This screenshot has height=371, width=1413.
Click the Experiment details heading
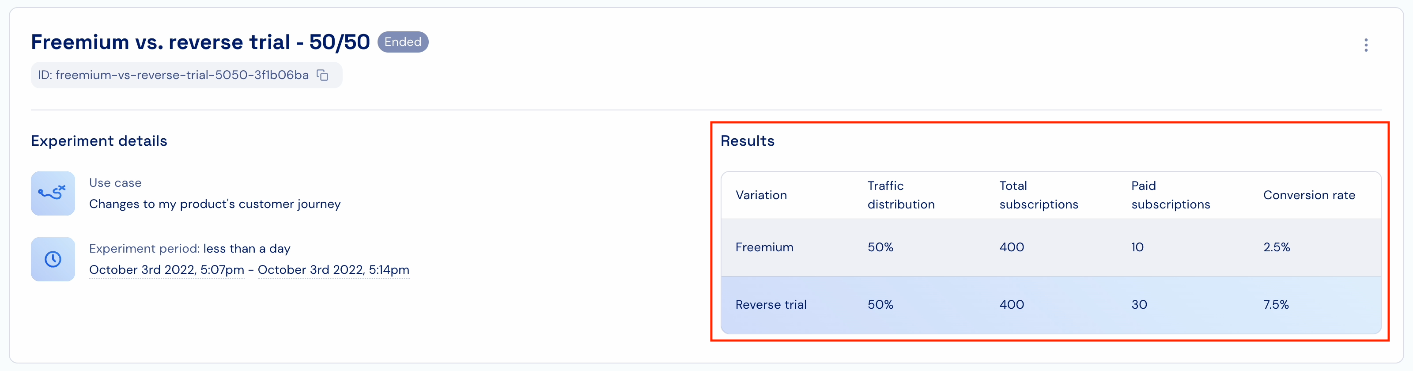pyautogui.click(x=99, y=141)
